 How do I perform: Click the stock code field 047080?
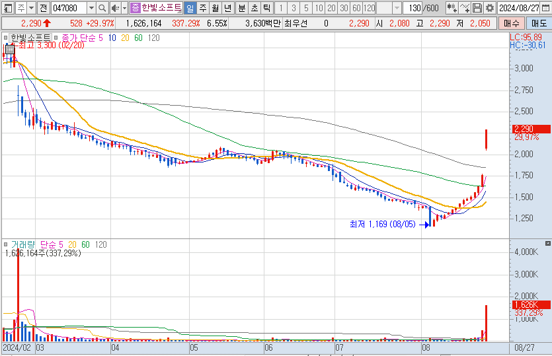(x=69, y=8)
